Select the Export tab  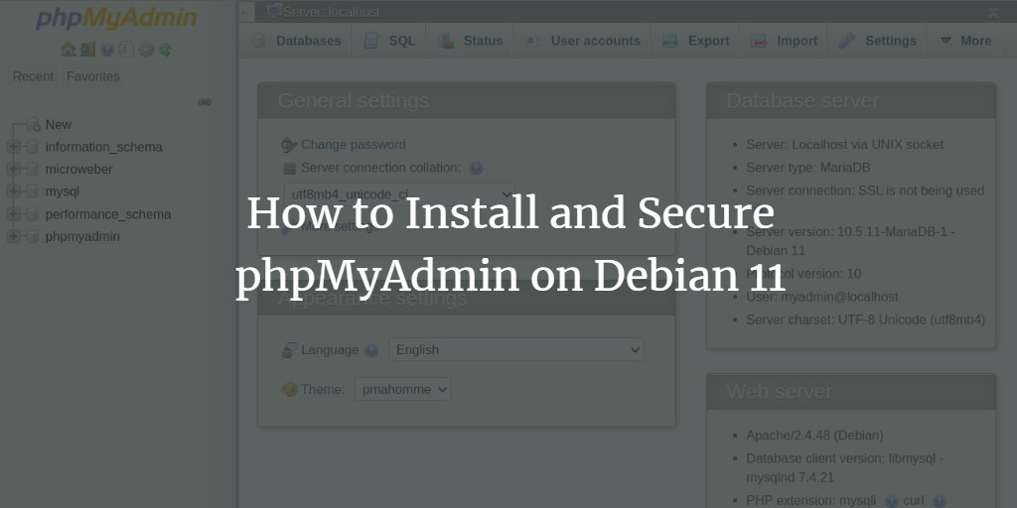[696, 41]
